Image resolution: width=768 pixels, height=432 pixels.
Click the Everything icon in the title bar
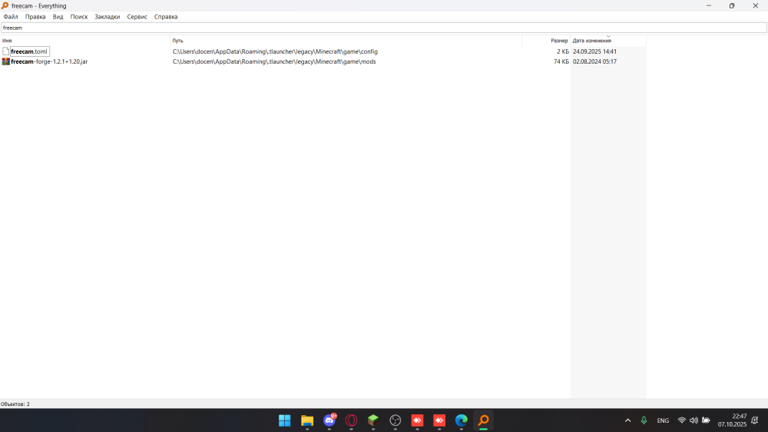coord(5,6)
